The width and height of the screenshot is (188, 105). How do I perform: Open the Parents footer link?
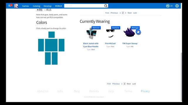click(94, 91)
